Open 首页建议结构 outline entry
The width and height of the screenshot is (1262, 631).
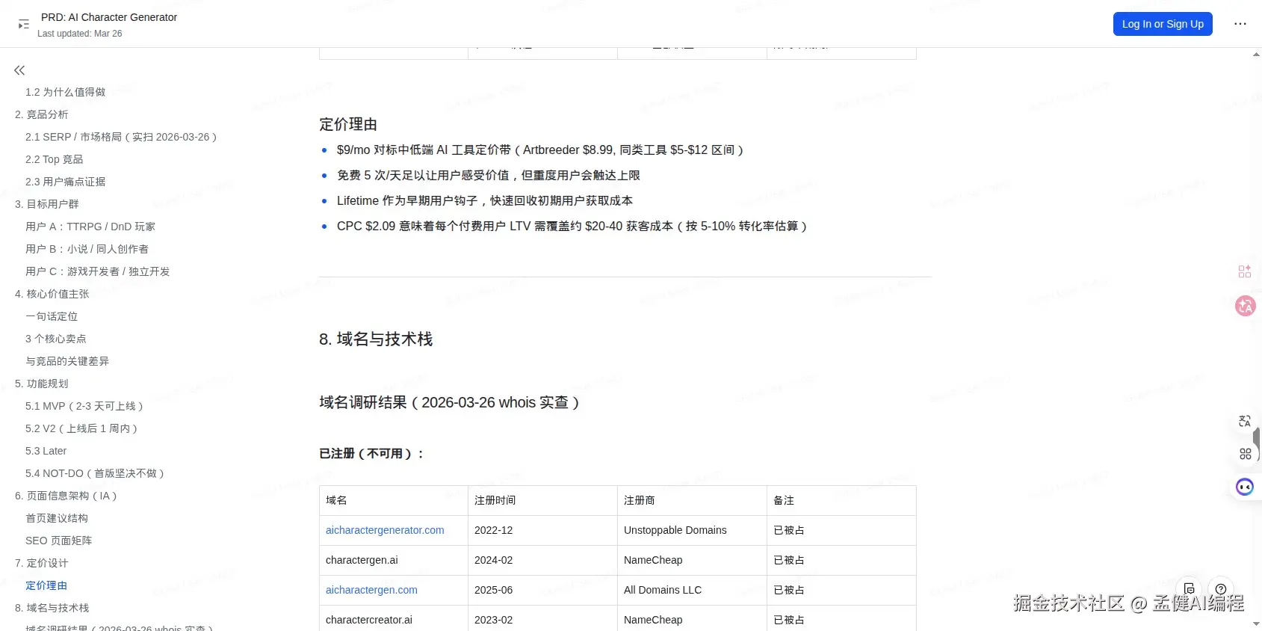pos(57,518)
